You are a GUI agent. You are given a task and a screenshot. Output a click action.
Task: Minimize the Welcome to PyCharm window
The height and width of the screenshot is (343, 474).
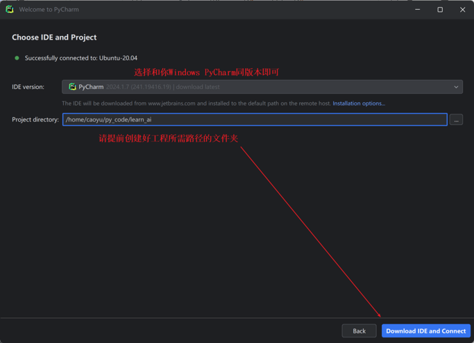tap(418, 10)
